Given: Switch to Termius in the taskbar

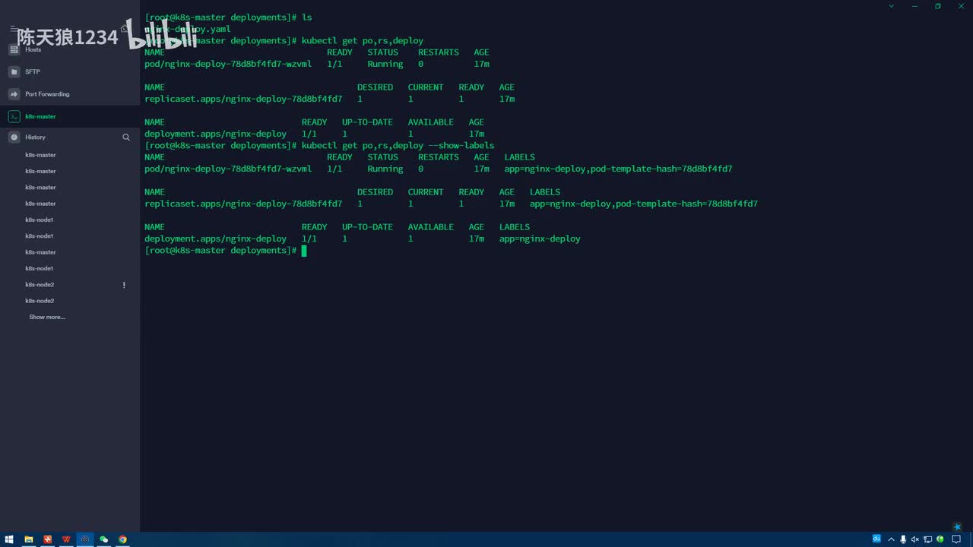Looking at the screenshot, I should click(85, 539).
